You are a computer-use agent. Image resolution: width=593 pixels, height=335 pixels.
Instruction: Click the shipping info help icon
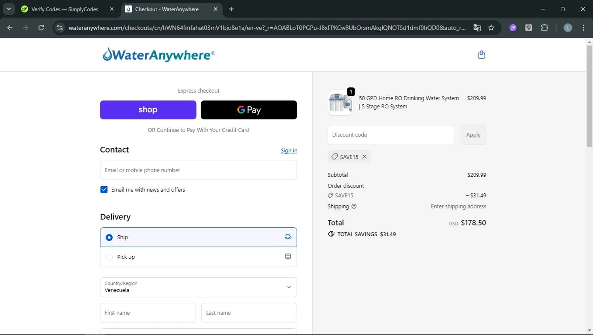(354, 206)
